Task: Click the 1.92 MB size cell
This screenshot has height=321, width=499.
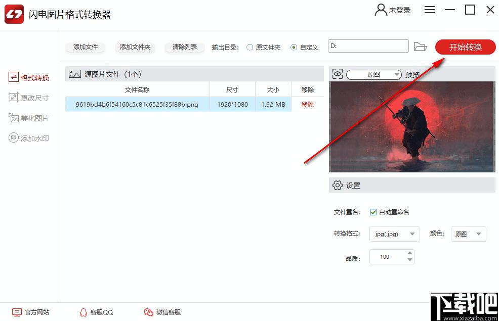Action: click(273, 105)
